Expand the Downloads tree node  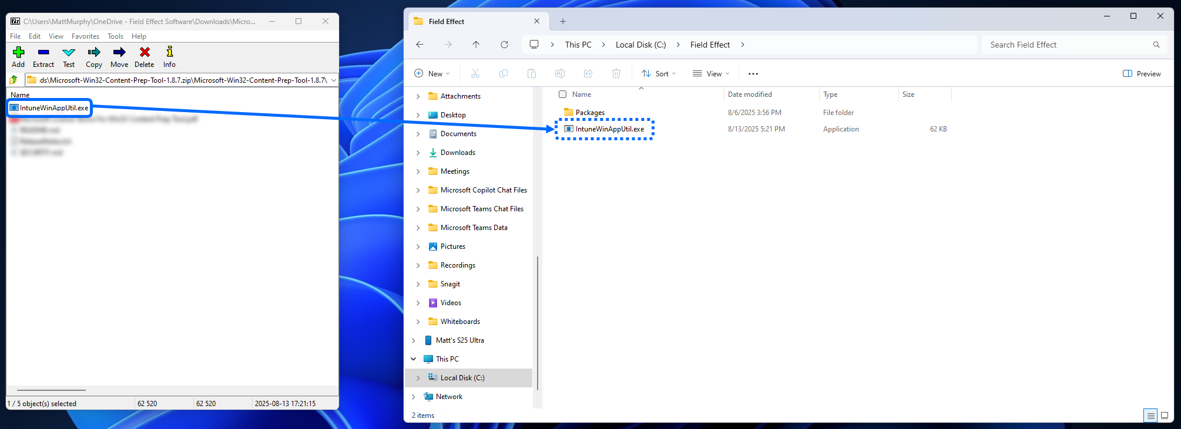pos(418,153)
